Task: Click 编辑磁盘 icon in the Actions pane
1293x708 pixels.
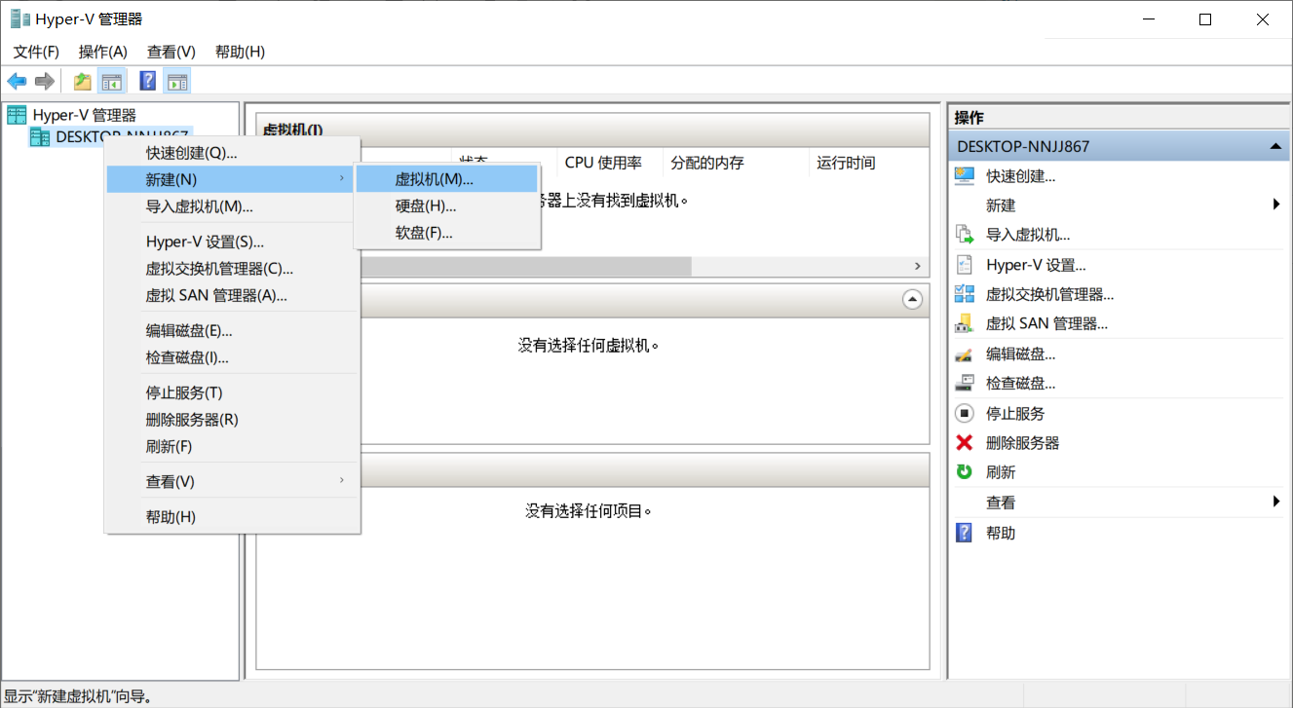Action: click(x=965, y=354)
